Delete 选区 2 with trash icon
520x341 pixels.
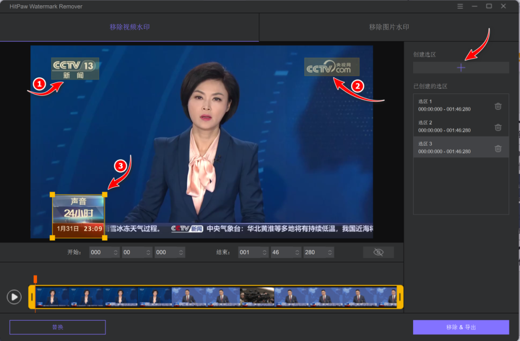(498, 127)
